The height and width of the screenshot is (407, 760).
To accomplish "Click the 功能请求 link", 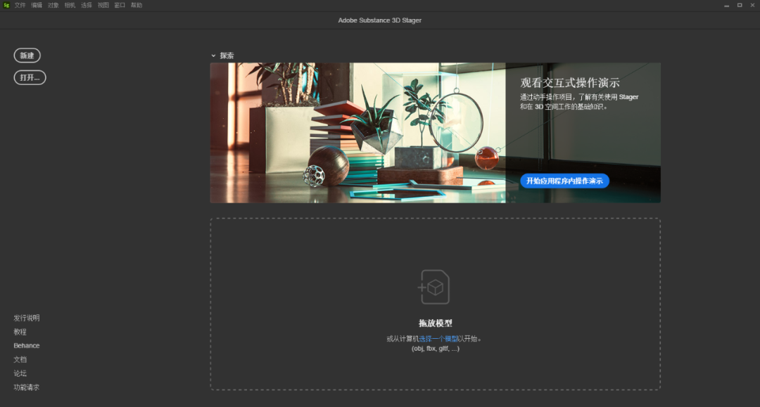I will 27,387.
